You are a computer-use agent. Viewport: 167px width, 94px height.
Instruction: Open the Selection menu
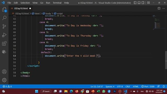(25, 3)
